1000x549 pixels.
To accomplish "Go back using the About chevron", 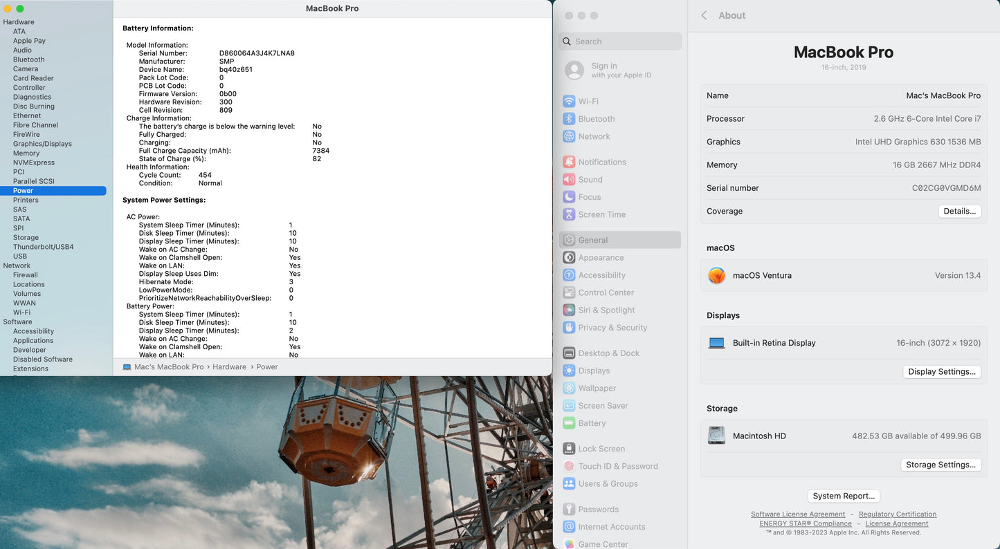I will [x=704, y=15].
